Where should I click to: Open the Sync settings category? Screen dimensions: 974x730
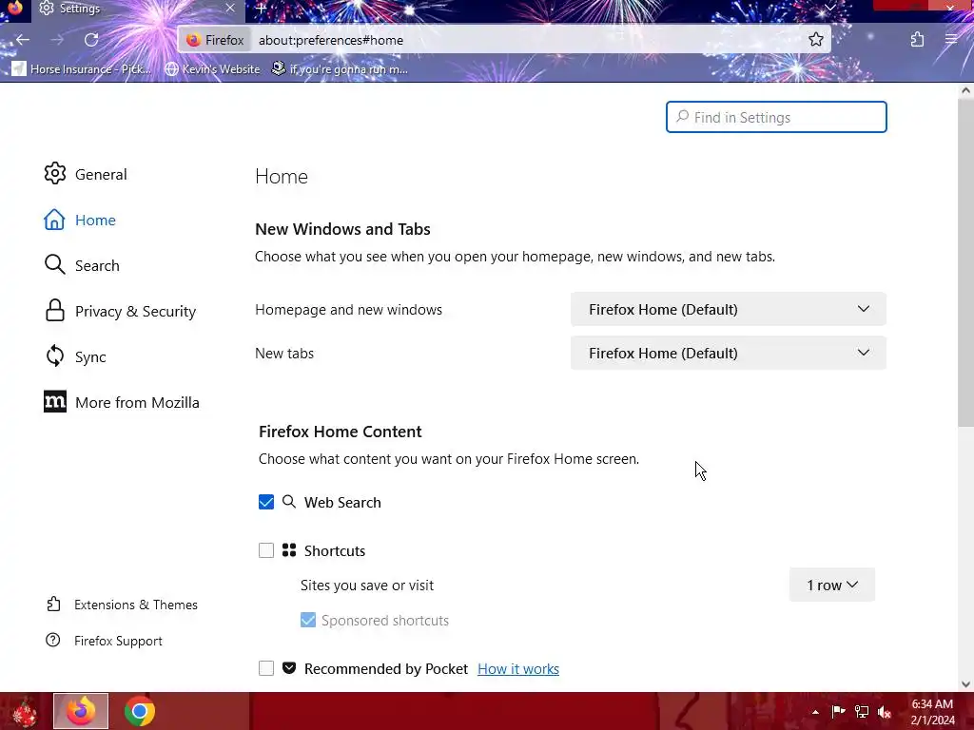click(x=75, y=357)
